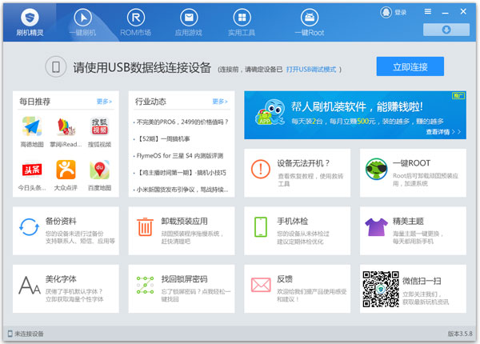Open the 设备无法开机？ help card

point(298,173)
